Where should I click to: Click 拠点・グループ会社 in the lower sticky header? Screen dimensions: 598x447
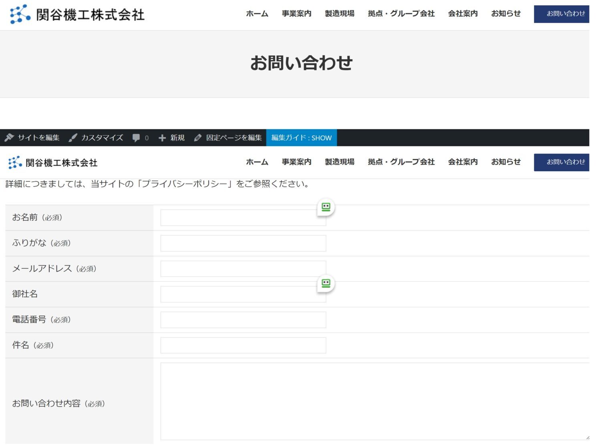click(401, 162)
